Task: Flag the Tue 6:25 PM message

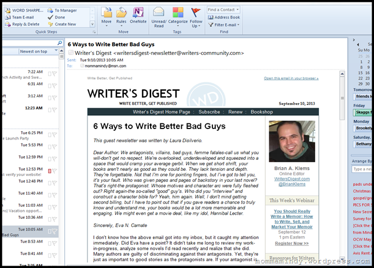Action: point(54,135)
